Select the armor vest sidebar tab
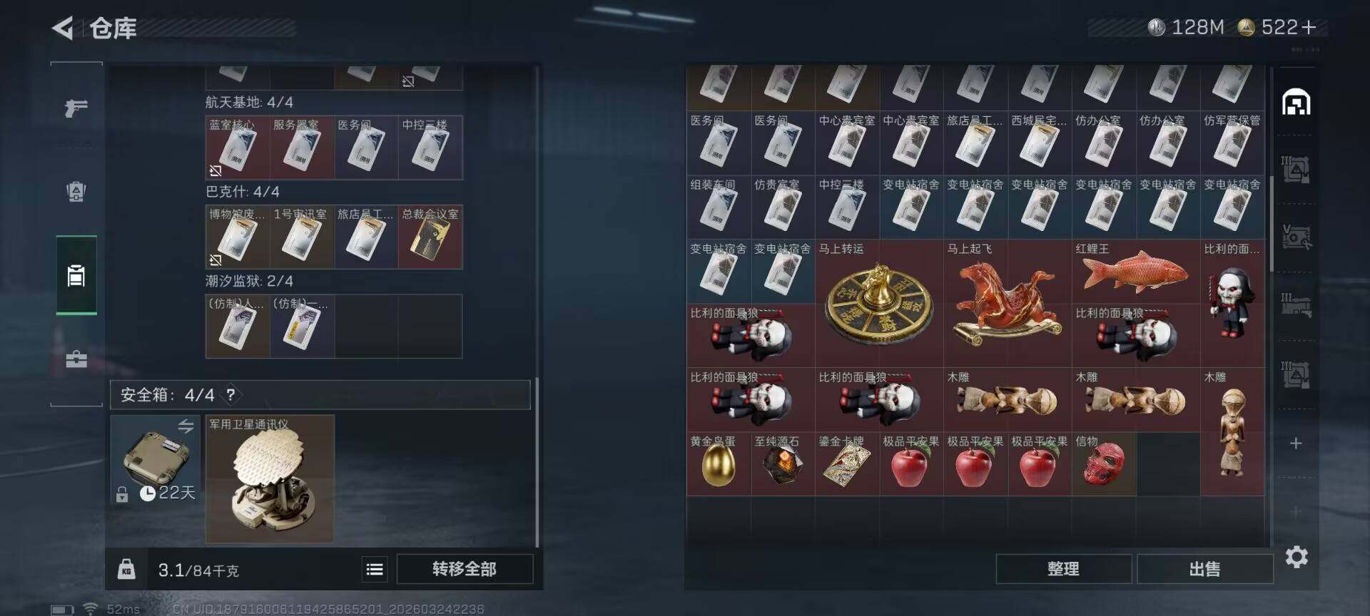1370x616 pixels. coord(76,191)
